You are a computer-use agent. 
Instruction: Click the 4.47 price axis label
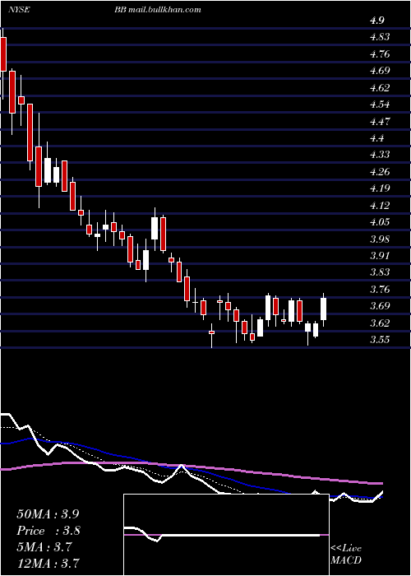380,121
